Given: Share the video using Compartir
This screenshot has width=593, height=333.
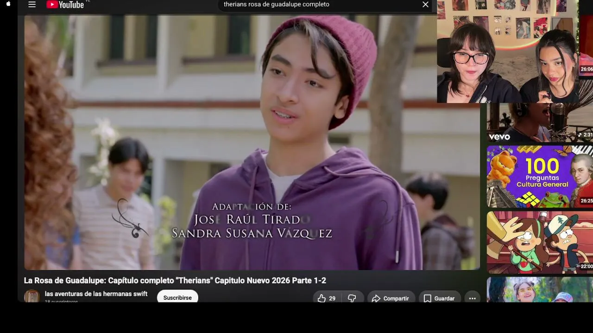Looking at the screenshot, I should pos(391,298).
